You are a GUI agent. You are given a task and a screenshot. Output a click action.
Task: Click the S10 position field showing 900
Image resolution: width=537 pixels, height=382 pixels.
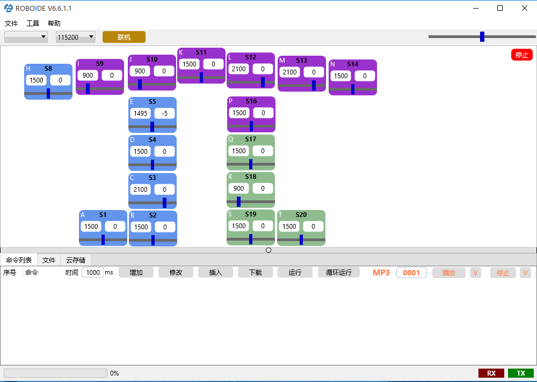tap(140, 71)
